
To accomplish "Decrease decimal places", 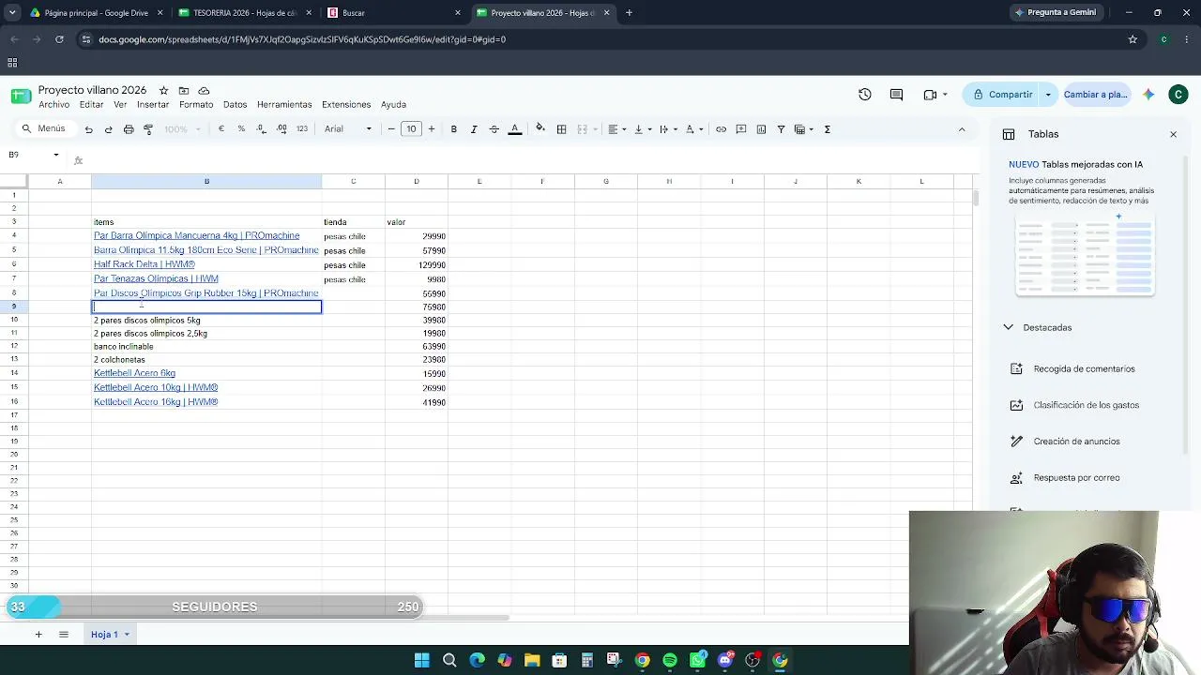I will (261, 129).
